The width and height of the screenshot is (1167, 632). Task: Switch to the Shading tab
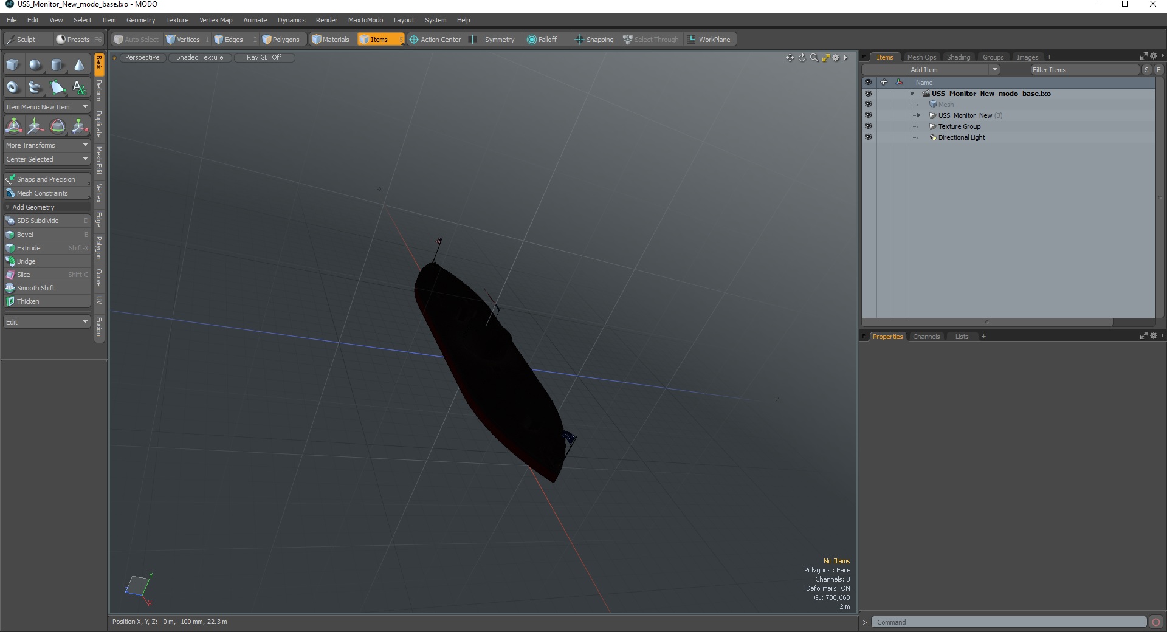[x=958, y=57]
